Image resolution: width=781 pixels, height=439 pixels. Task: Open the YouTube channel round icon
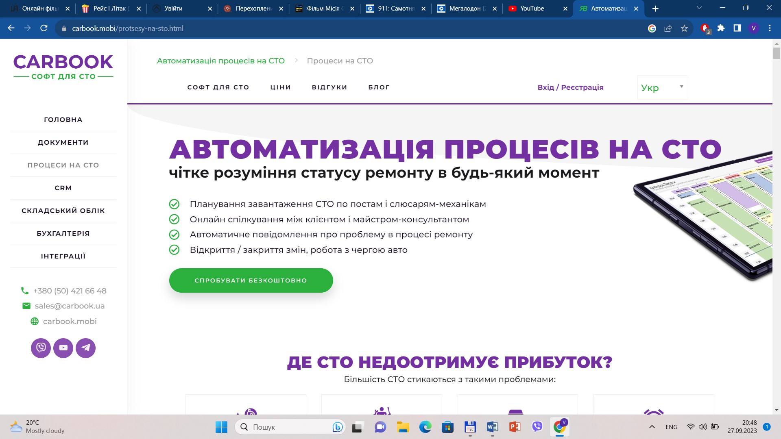point(63,348)
